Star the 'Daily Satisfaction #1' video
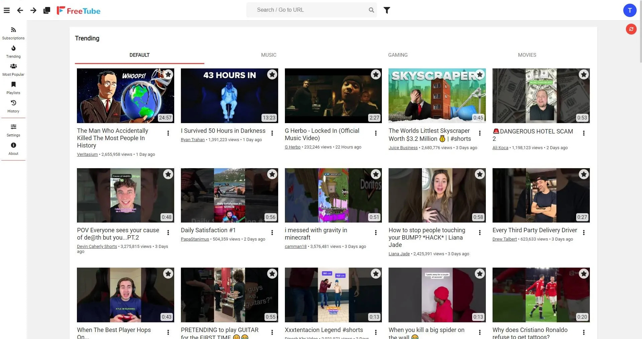 [x=272, y=174]
